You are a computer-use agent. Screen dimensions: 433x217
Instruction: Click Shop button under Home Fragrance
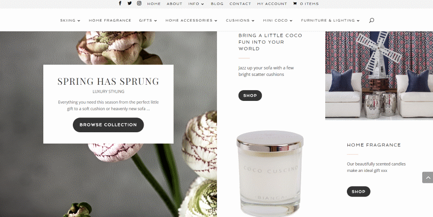click(358, 192)
